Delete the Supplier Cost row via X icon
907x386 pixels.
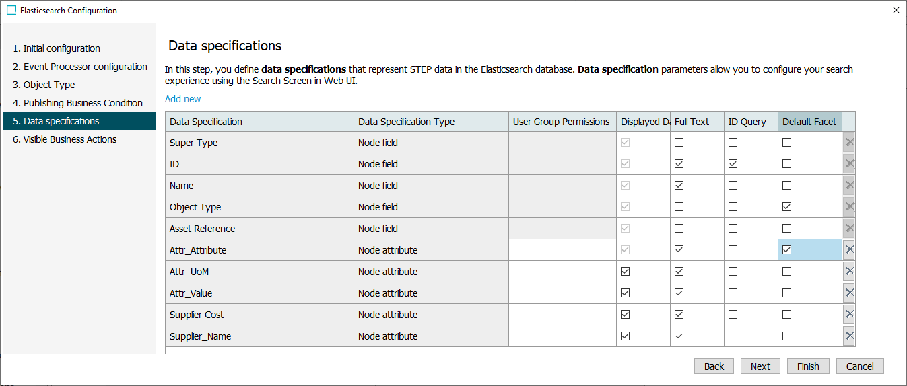[x=849, y=315]
